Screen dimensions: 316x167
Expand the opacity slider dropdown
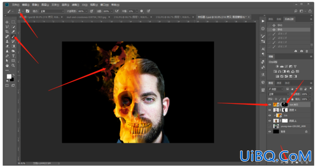pyautogui.click(x=87, y=11)
